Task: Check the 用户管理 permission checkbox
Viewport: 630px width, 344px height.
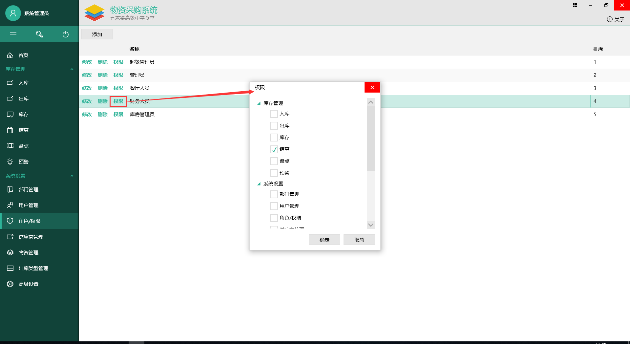Action: 274,206
